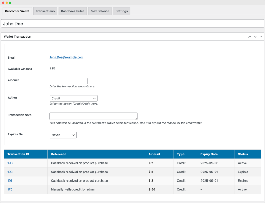Open transaction ID 193
Viewport: 265px width, 203px height.
click(x=10, y=172)
